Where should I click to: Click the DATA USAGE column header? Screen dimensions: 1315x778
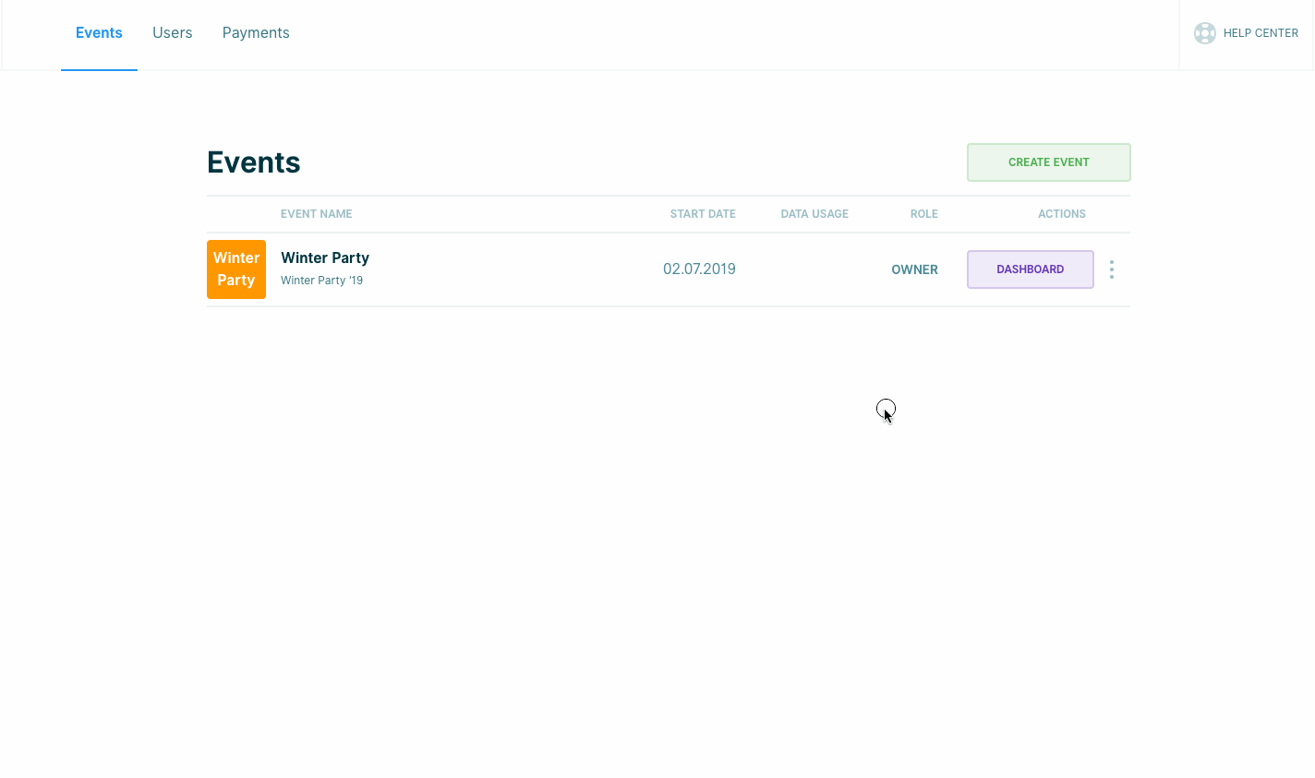814,214
